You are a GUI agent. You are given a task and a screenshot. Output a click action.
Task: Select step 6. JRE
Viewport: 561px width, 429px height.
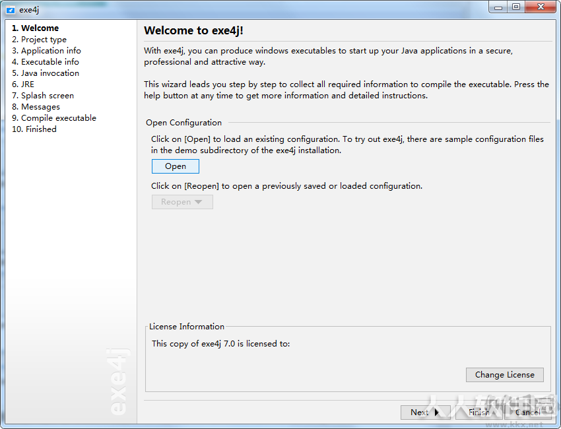tap(23, 84)
